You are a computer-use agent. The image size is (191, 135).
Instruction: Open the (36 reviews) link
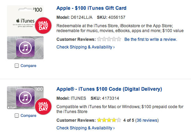pyautogui.click(x=147, y=120)
